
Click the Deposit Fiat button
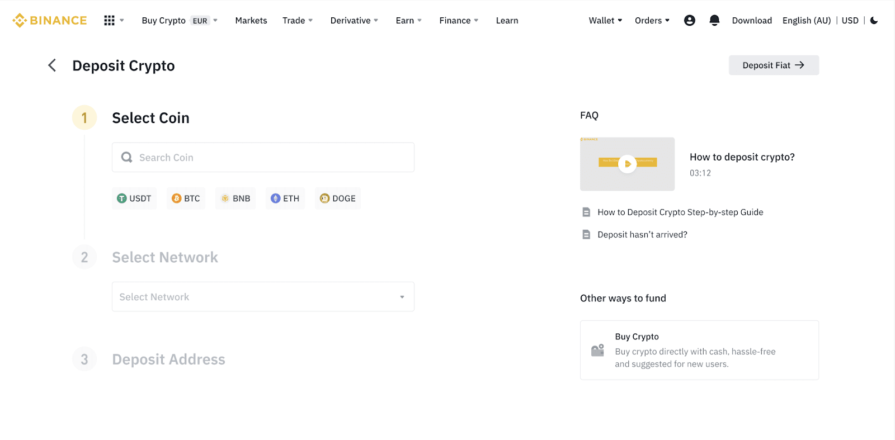click(x=774, y=65)
